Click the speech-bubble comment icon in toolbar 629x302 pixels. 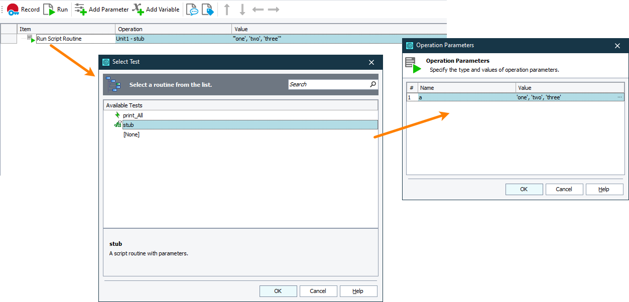[x=192, y=10]
